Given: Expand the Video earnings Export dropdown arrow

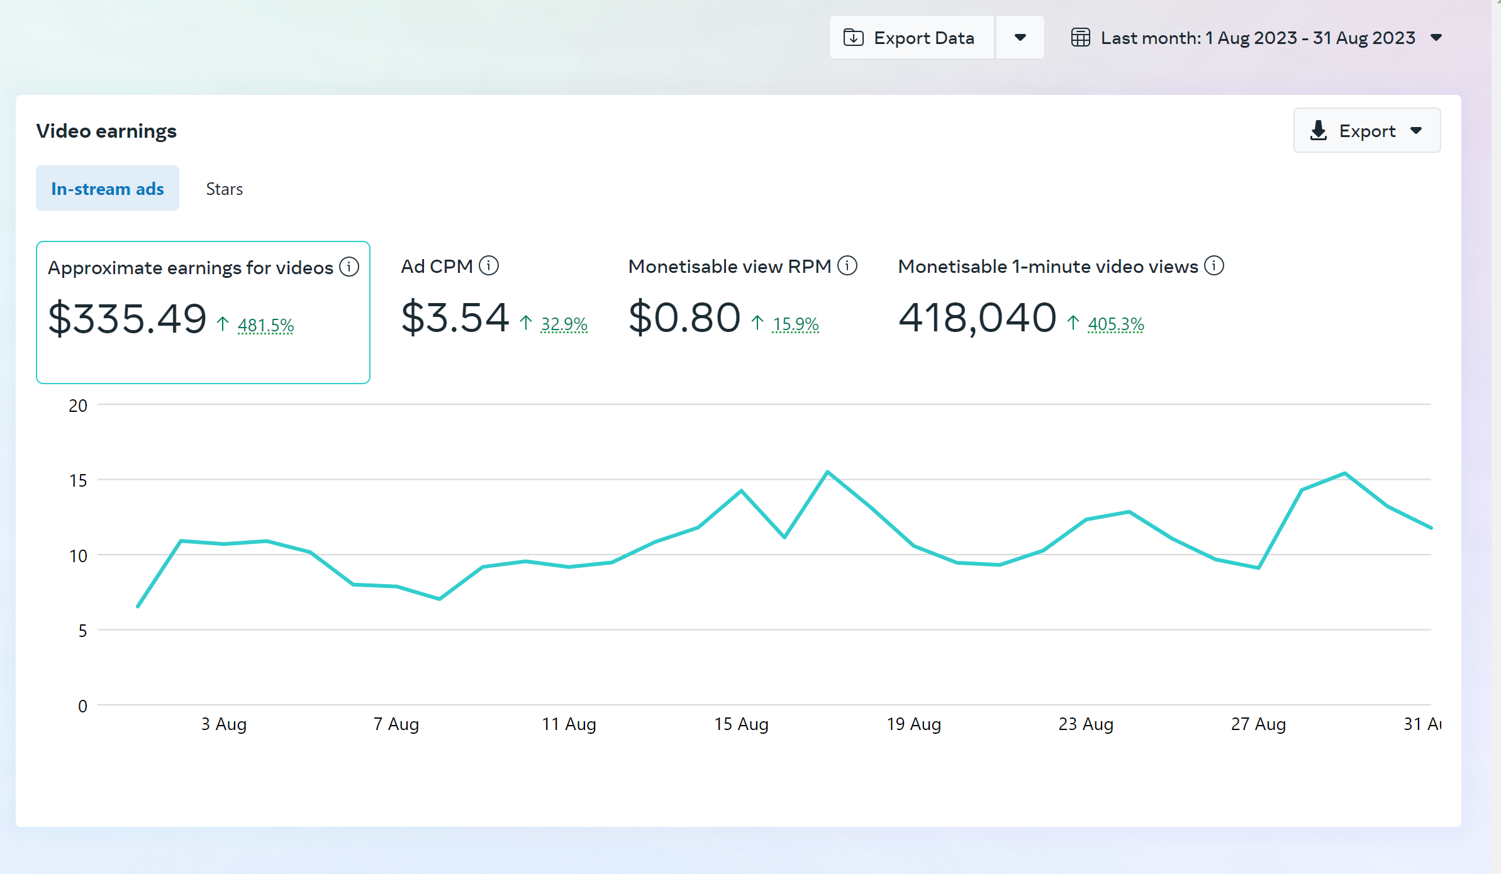Looking at the screenshot, I should (1416, 131).
